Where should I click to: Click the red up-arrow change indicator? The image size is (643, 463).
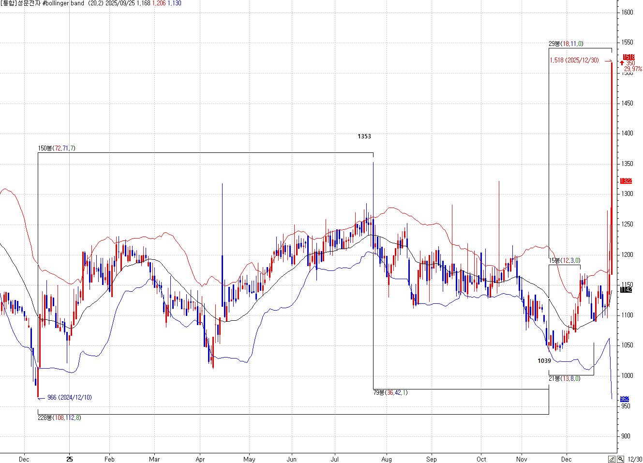click(x=622, y=63)
